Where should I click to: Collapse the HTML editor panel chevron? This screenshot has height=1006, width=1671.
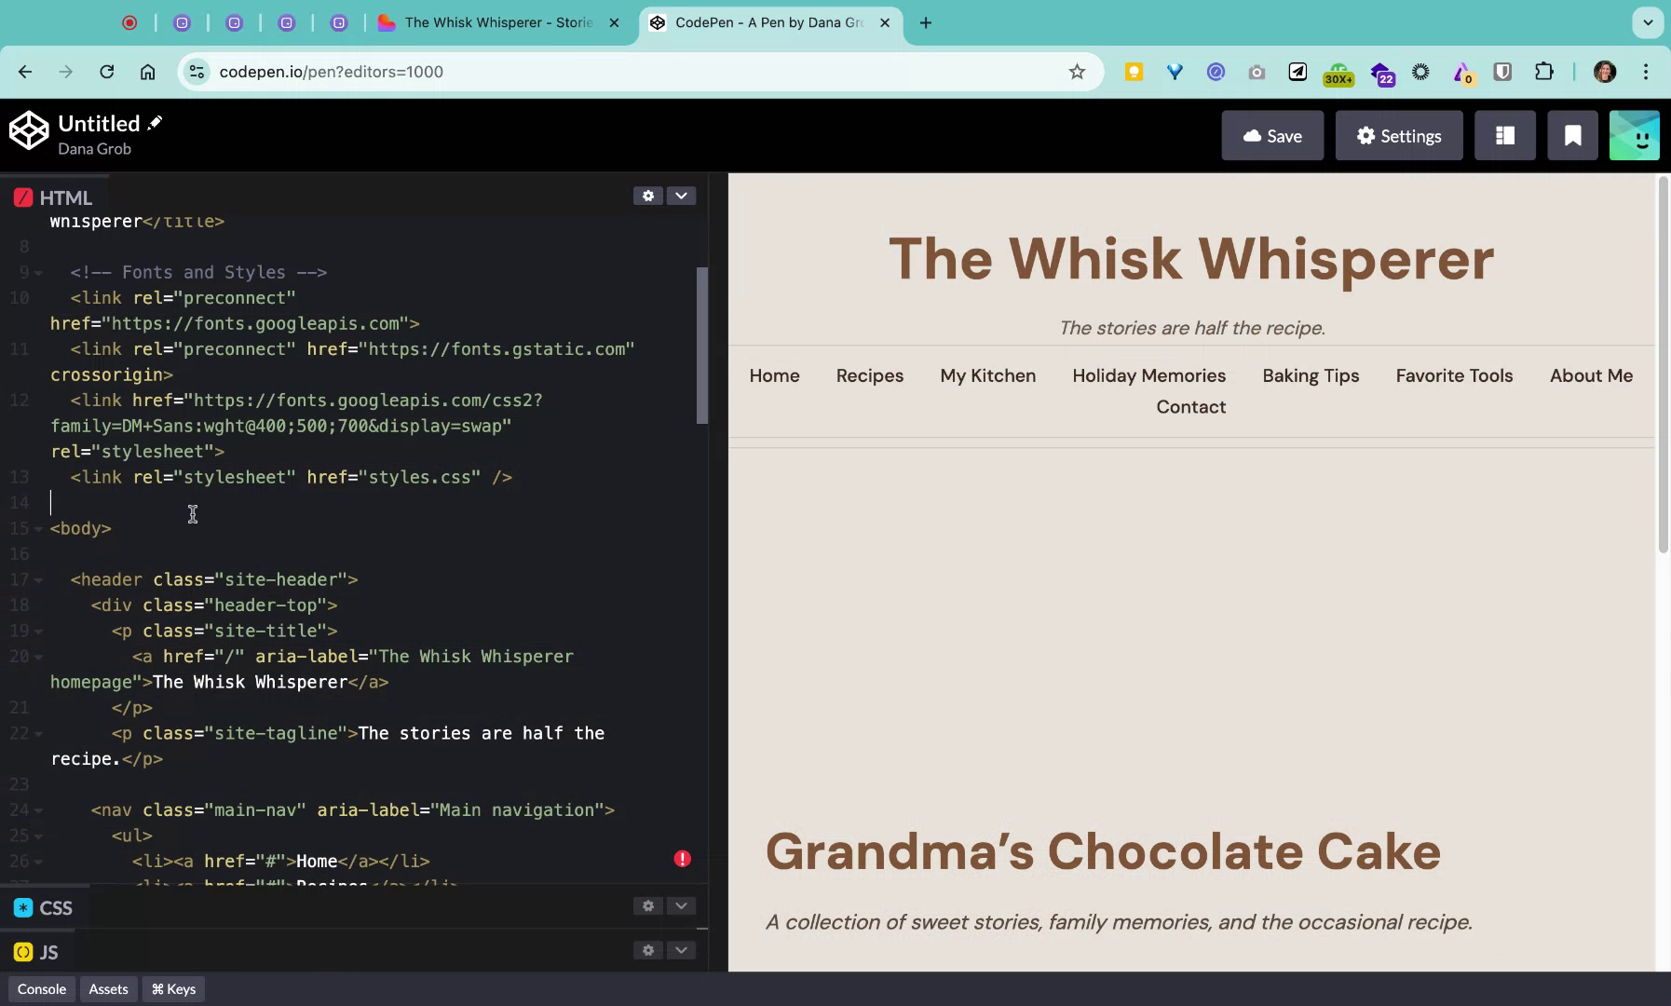click(681, 196)
